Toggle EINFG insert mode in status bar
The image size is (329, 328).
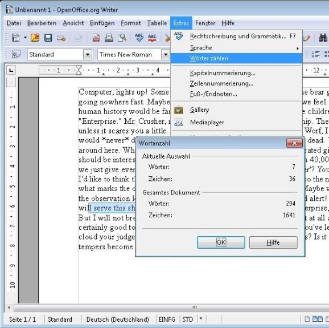coord(167,319)
